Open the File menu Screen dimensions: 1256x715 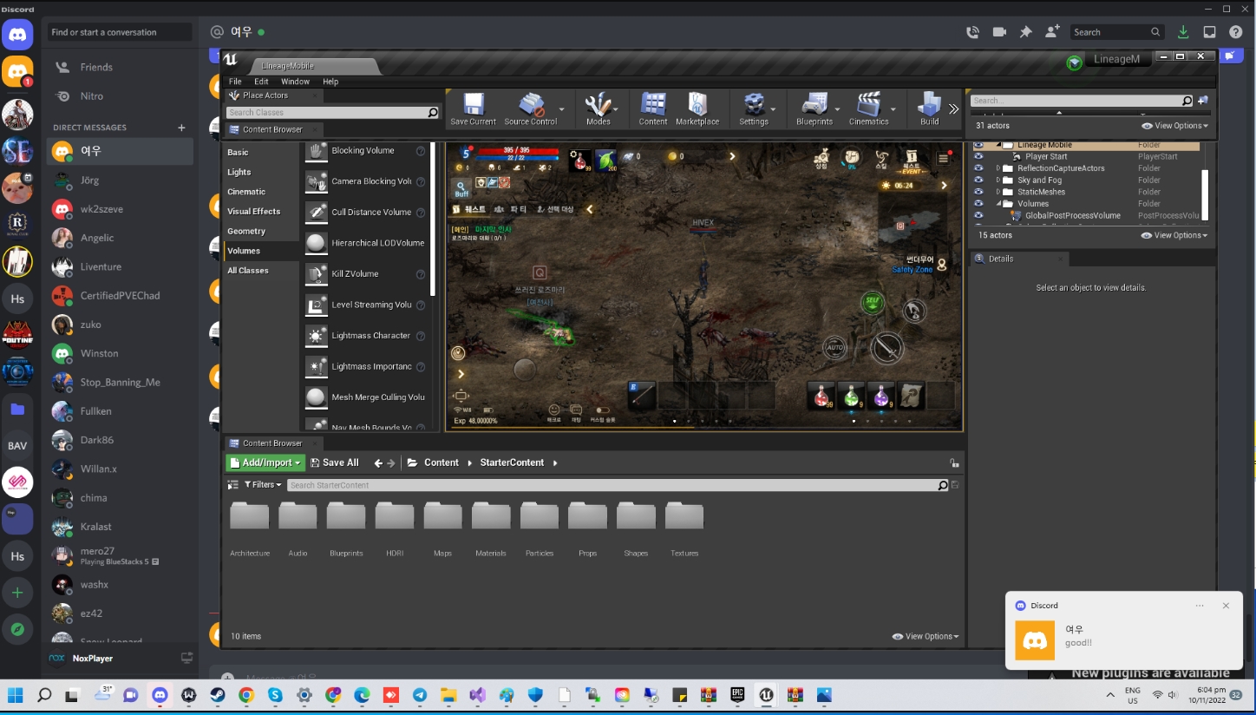click(x=235, y=82)
